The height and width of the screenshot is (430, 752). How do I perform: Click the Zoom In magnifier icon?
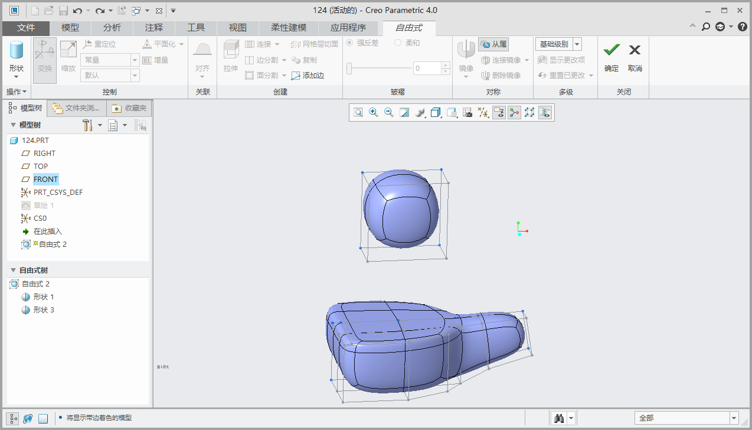click(x=374, y=112)
